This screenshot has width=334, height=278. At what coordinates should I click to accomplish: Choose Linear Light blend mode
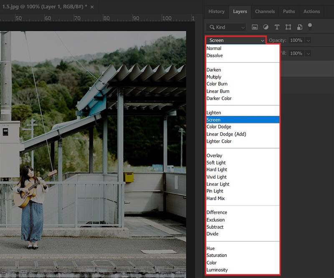(x=243, y=184)
